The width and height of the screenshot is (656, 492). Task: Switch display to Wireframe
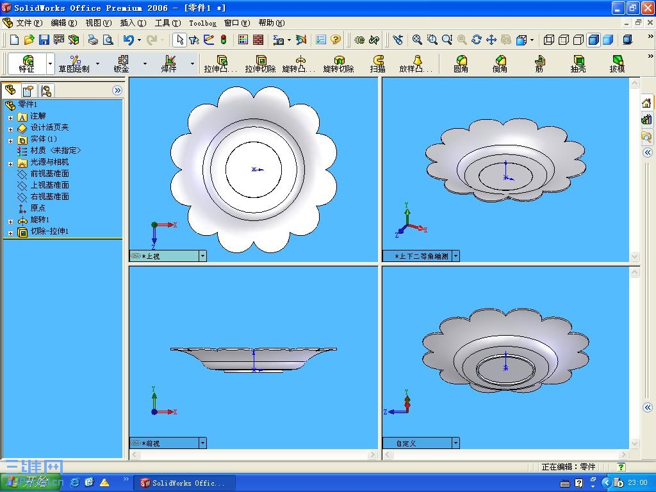(549, 40)
